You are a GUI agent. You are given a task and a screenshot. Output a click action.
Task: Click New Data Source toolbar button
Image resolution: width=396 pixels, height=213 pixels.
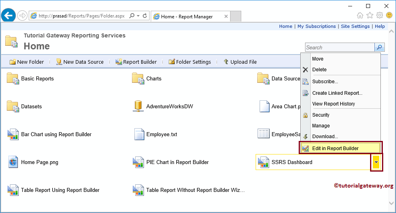pyautogui.click(x=80, y=62)
